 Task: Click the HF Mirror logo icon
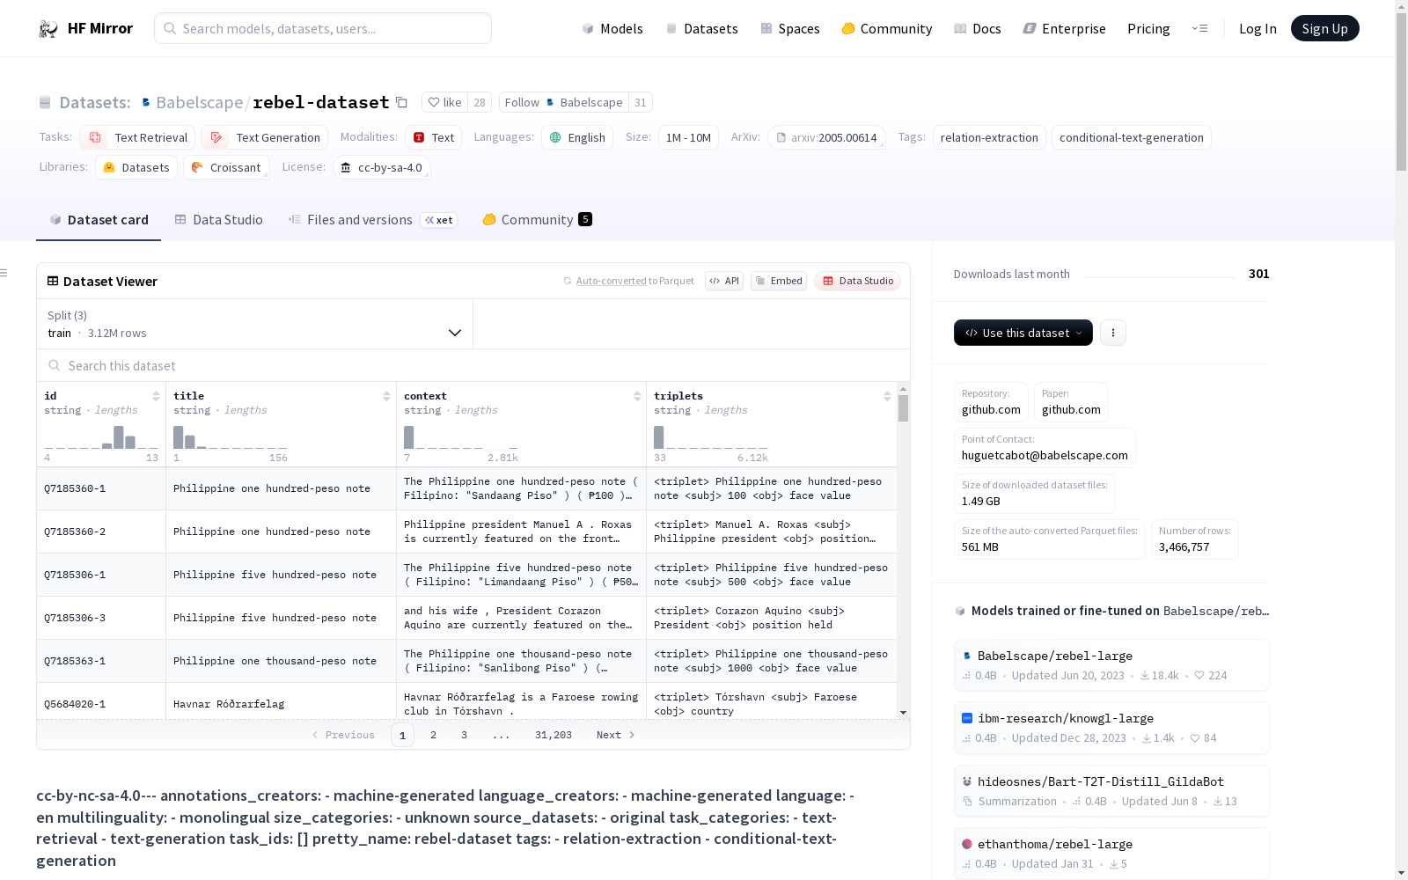click(x=48, y=29)
